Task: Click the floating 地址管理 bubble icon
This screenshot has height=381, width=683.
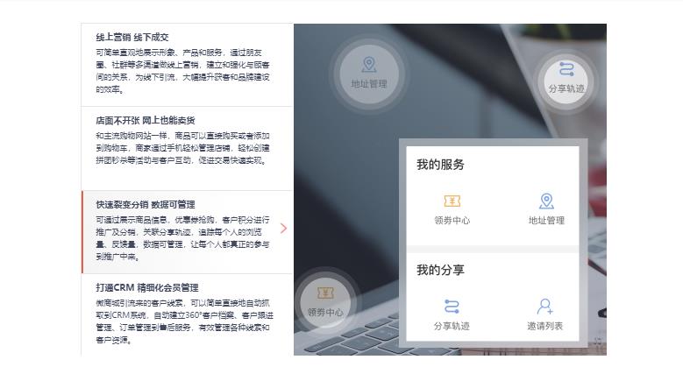Action: click(x=369, y=74)
